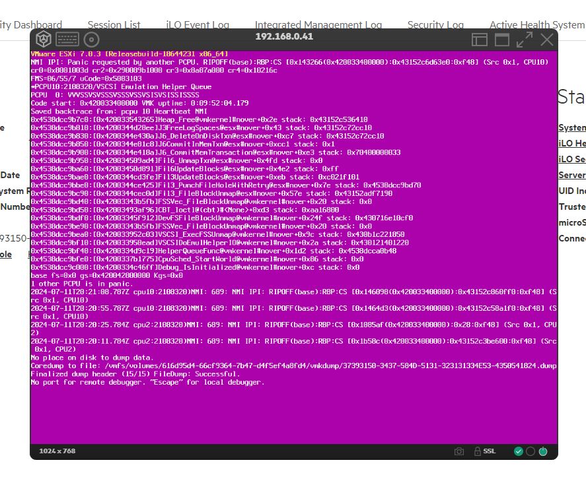Image resolution: width=586 pixels, height=479 pixels.
Task: Click the iLO Health link at right
Action: 572,143
